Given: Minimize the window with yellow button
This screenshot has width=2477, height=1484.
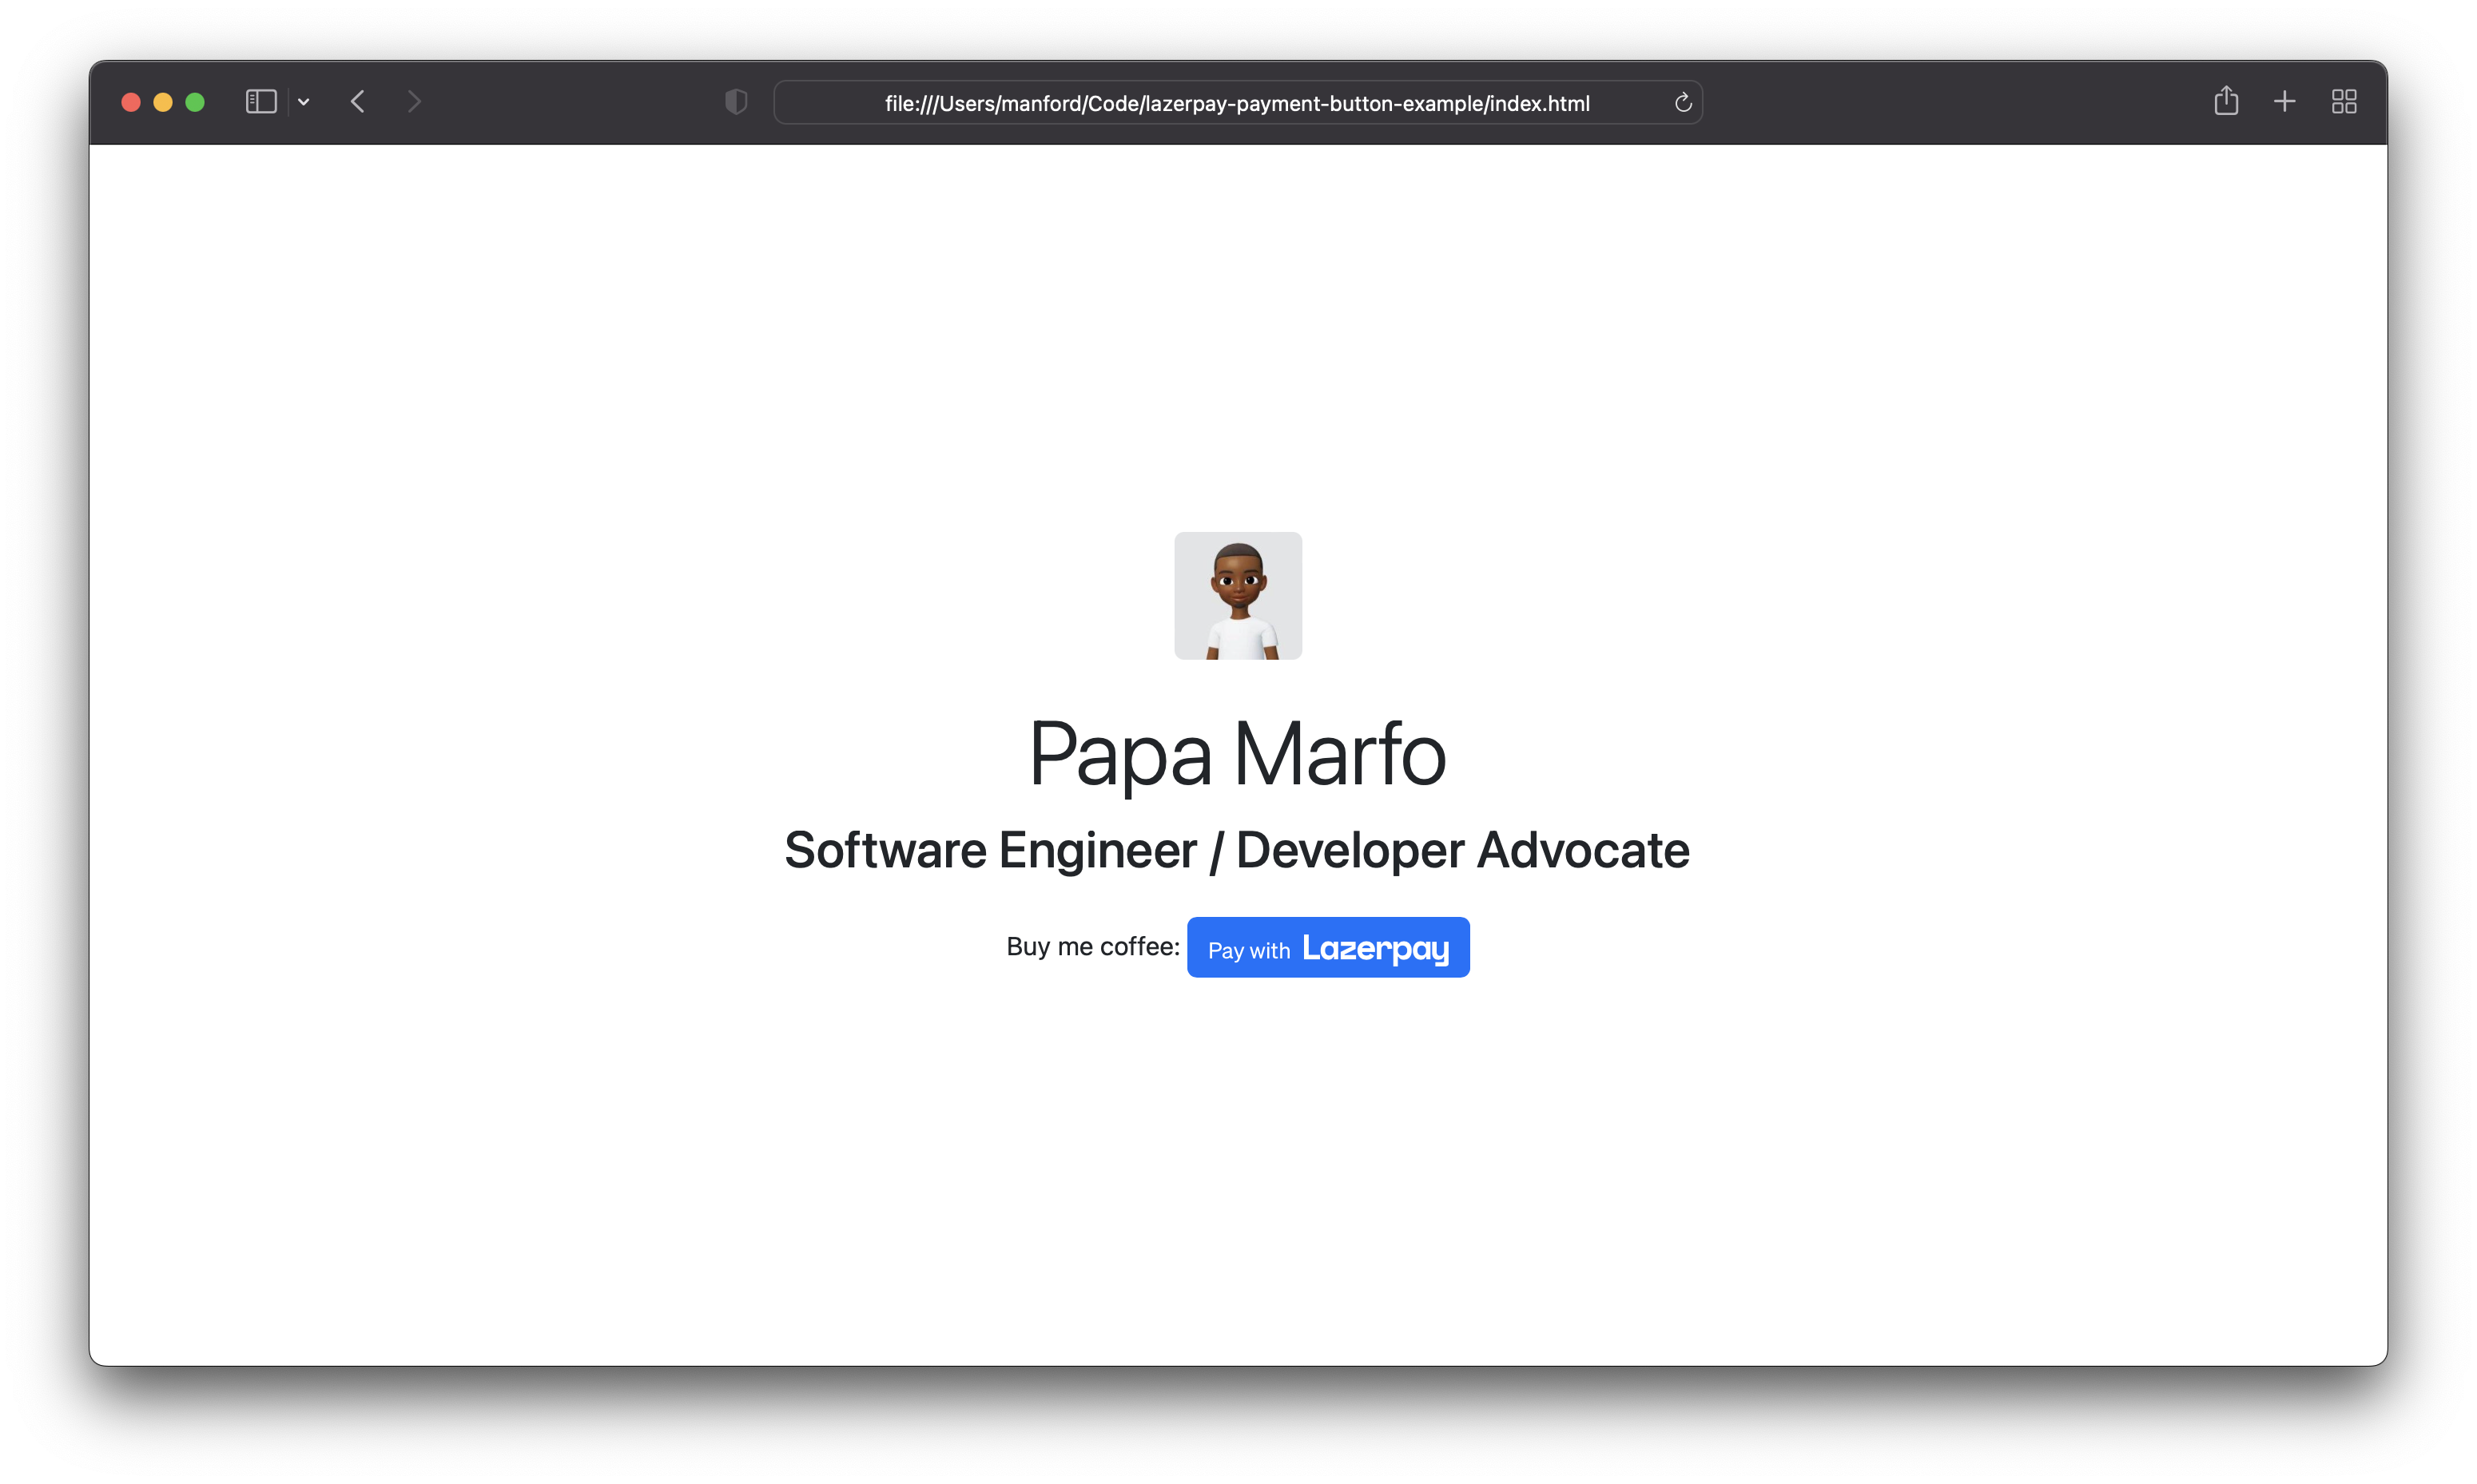Looking at the screenshot, I should coord(163,102).
